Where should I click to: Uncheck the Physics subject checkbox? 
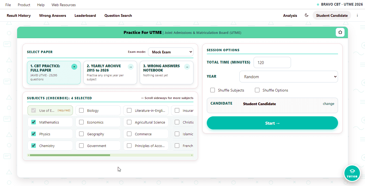point(34,134)
